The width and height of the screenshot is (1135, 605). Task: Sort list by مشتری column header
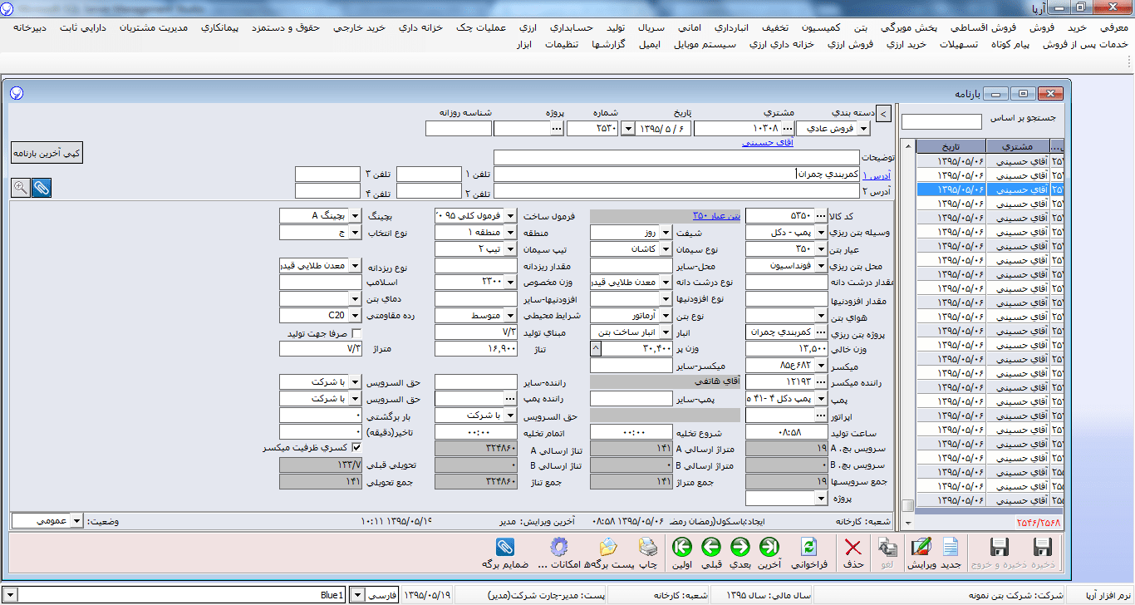1018,147
